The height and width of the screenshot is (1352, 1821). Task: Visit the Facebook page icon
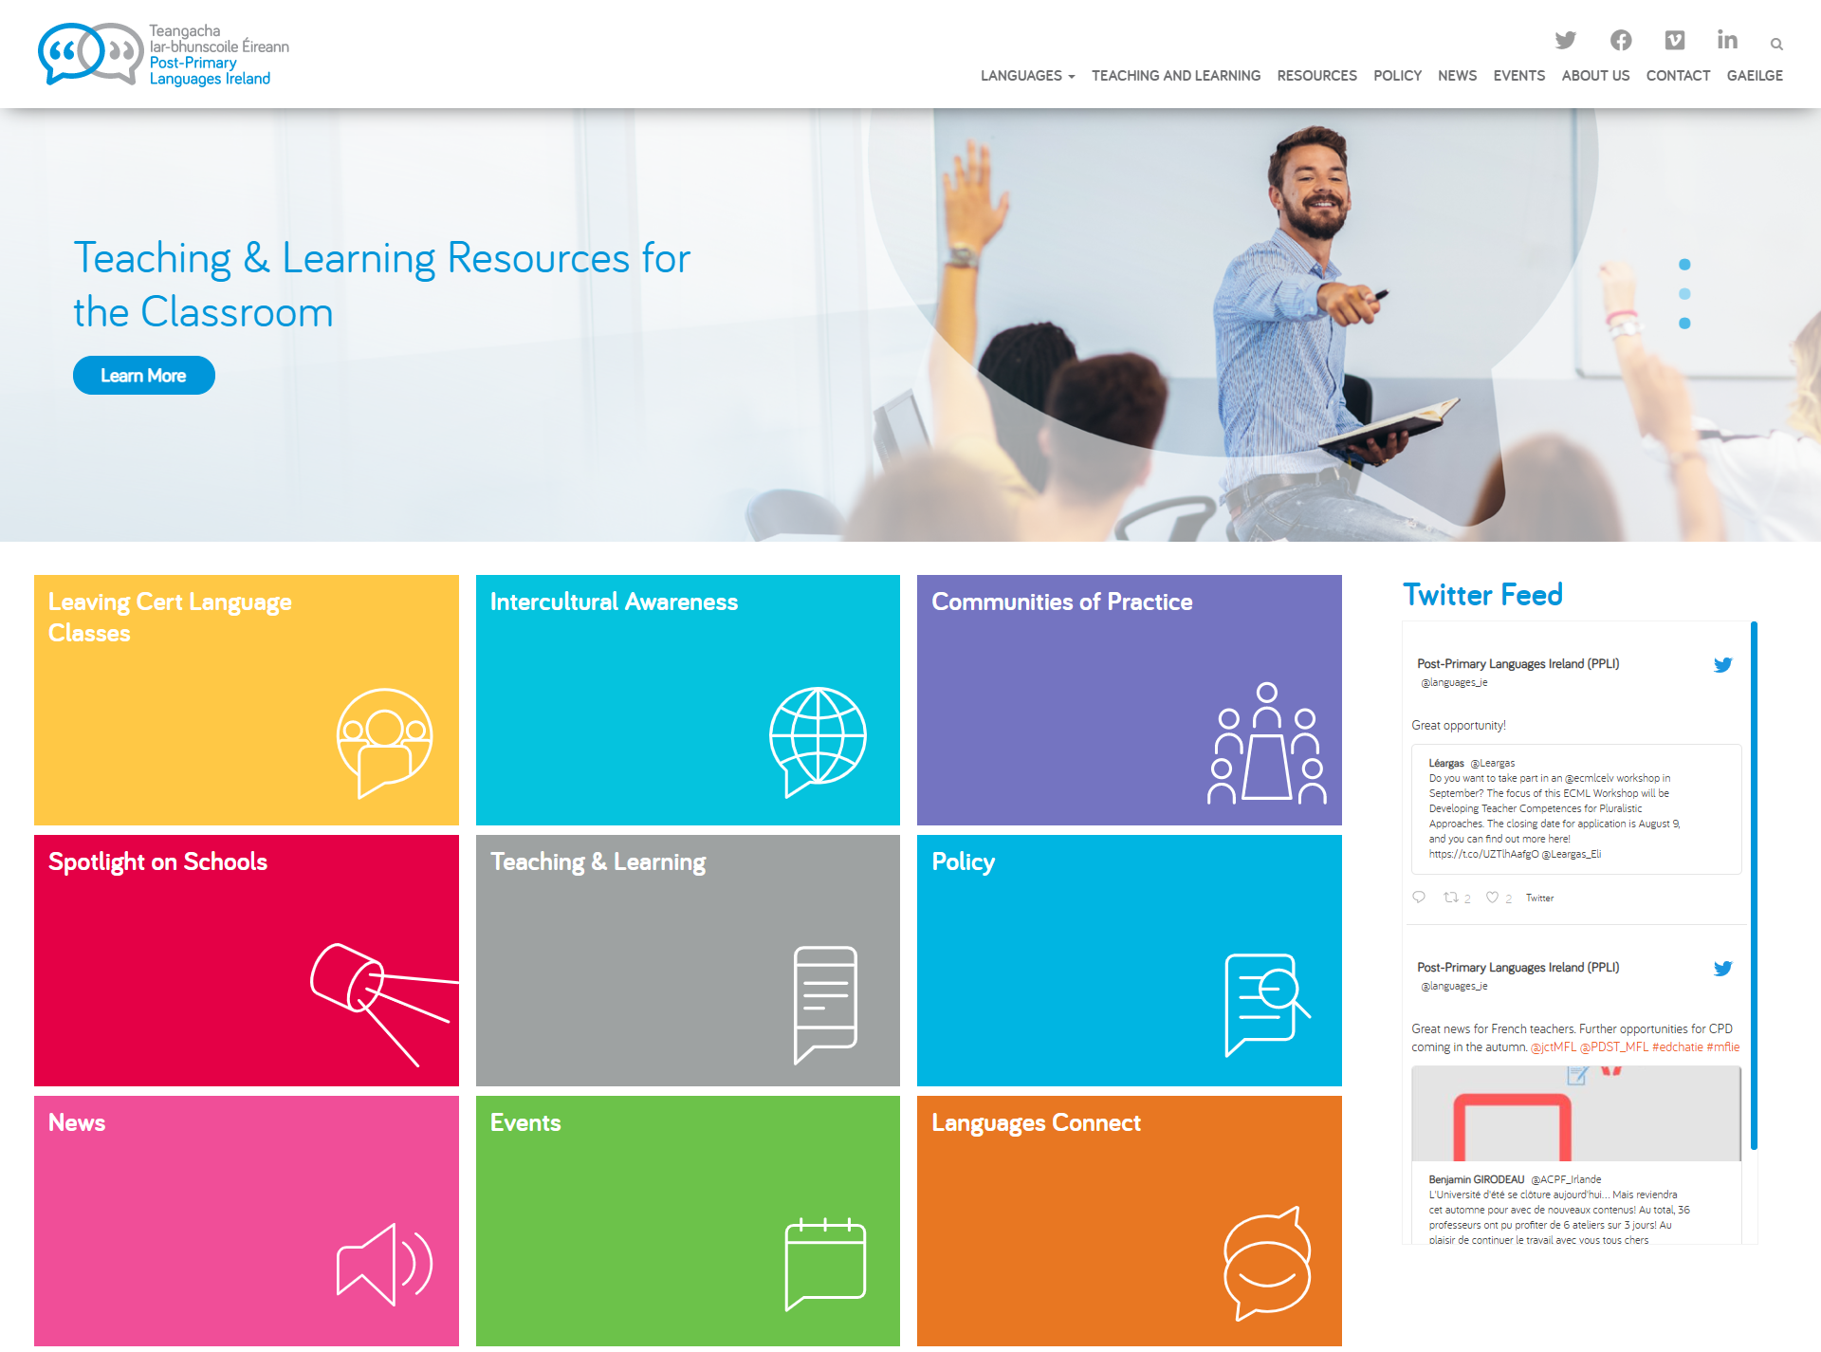pos(1621,40)
